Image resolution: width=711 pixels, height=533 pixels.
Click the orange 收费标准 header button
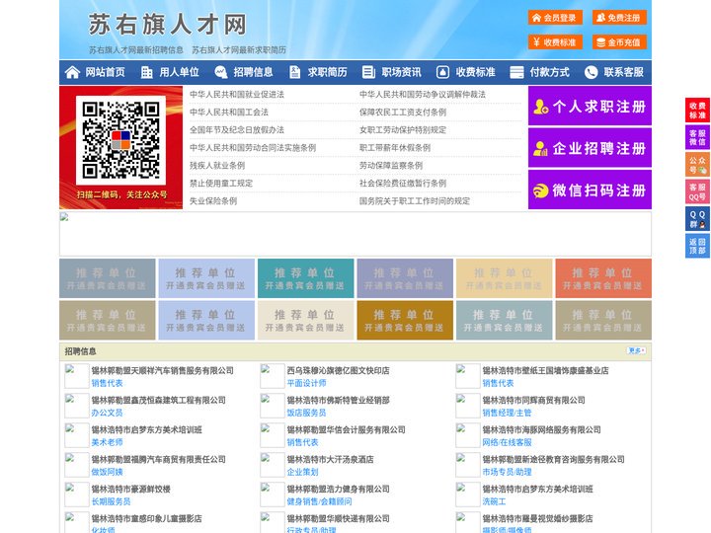pyautogui.click(x=555, y=42)
